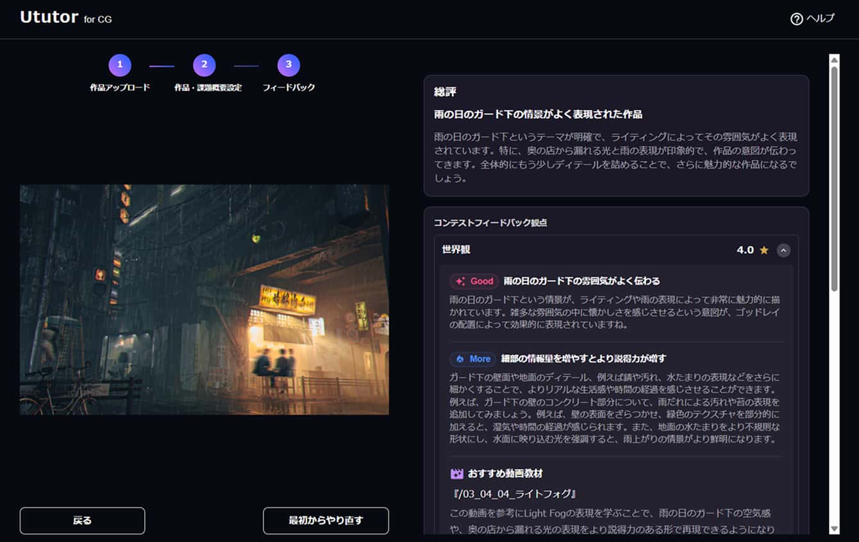Open the ヘルプ link text

pyautogui.click(x=821, y=19)
